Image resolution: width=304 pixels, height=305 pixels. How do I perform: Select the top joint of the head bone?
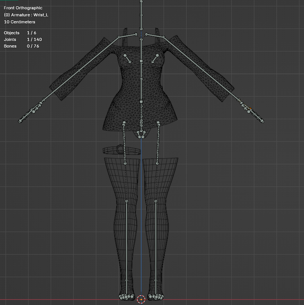(x=141, y=2)
